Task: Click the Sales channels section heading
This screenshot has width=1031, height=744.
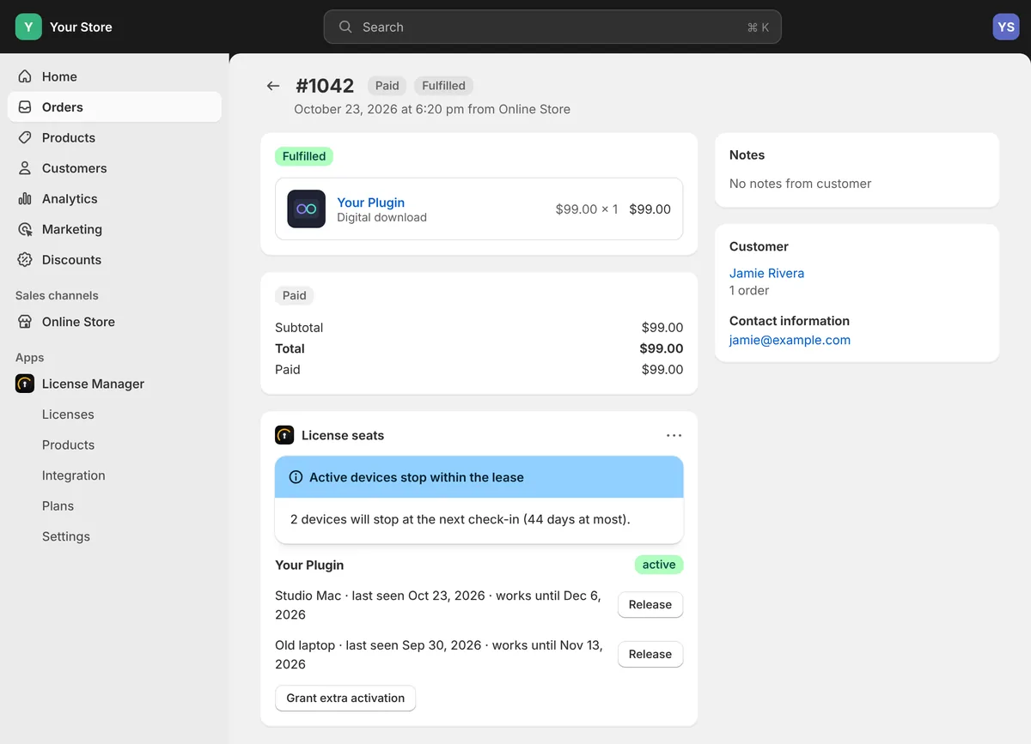Action: coord(57,295)
